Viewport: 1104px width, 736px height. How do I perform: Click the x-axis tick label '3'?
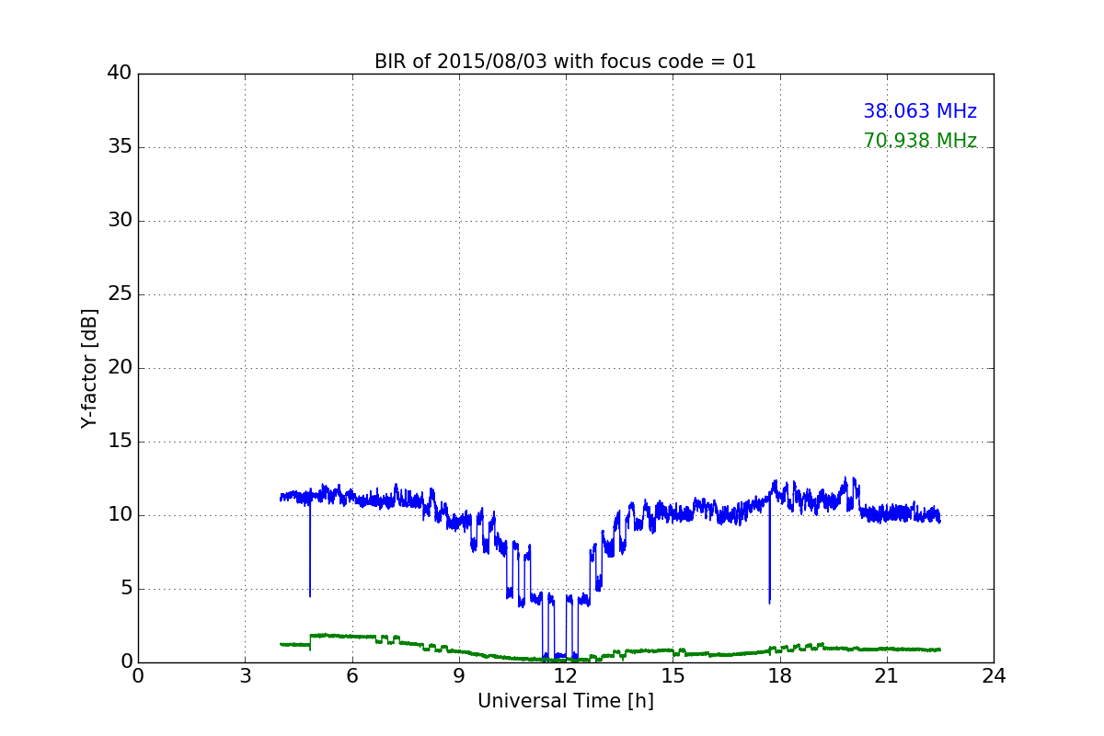pyautogui.click(x=245, y=676)
